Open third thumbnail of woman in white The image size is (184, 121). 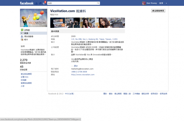click(x=87, y=23)
